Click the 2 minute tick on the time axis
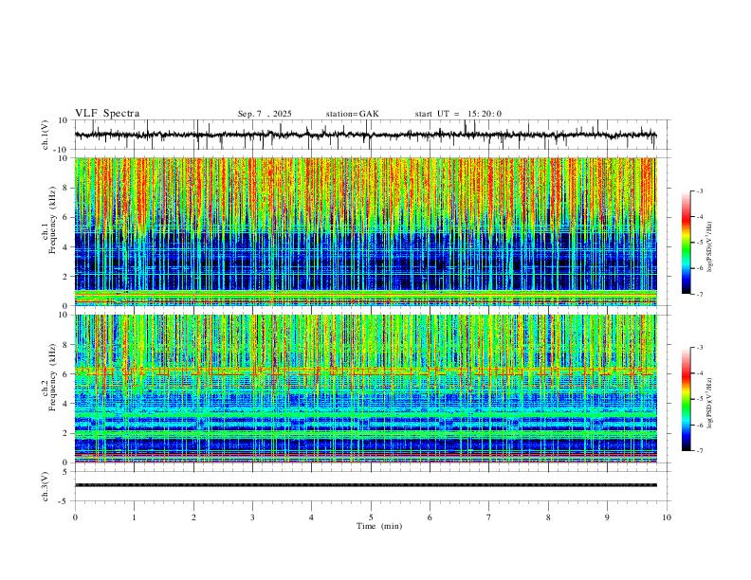The image size is (751, 580). (x=193, y=517)
